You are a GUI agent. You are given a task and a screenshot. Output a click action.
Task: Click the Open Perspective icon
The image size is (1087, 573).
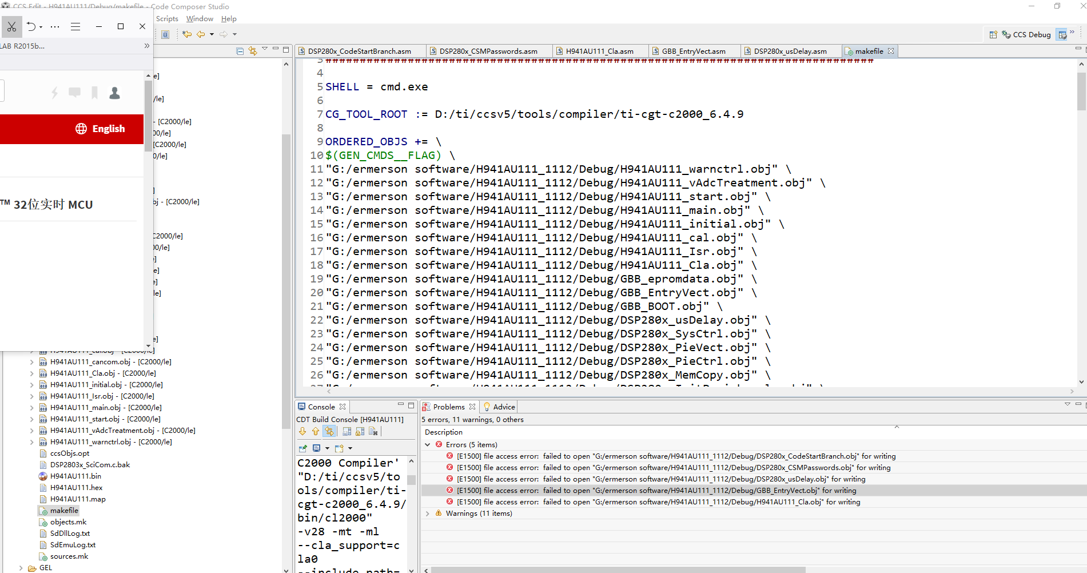click(x=993, y=34)
